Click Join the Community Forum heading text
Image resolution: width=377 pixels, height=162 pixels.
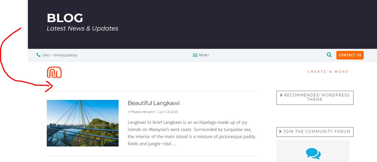pyautogui.click(x=316, y=131)
